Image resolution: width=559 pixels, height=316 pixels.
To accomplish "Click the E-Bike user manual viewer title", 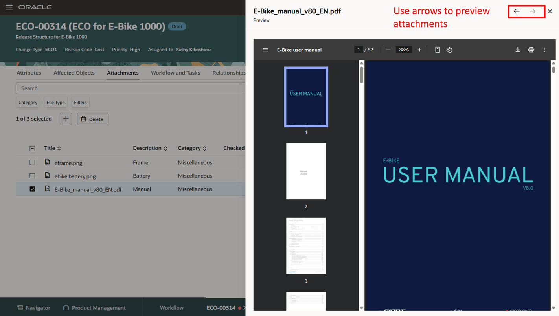I will coord(300,50).
